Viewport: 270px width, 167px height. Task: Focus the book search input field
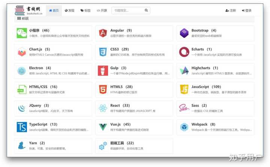pos(128,10)
